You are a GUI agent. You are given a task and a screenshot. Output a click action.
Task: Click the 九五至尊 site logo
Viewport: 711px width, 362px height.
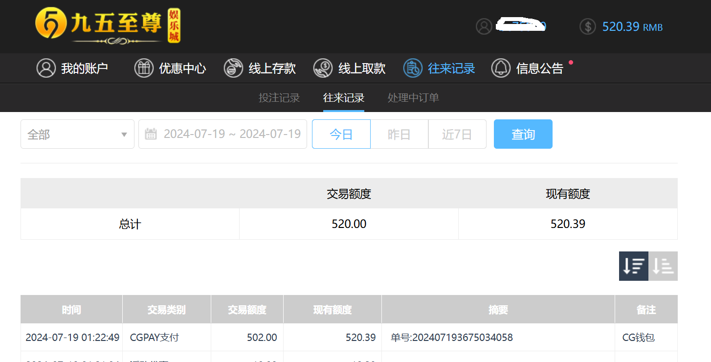pos(108,25)
